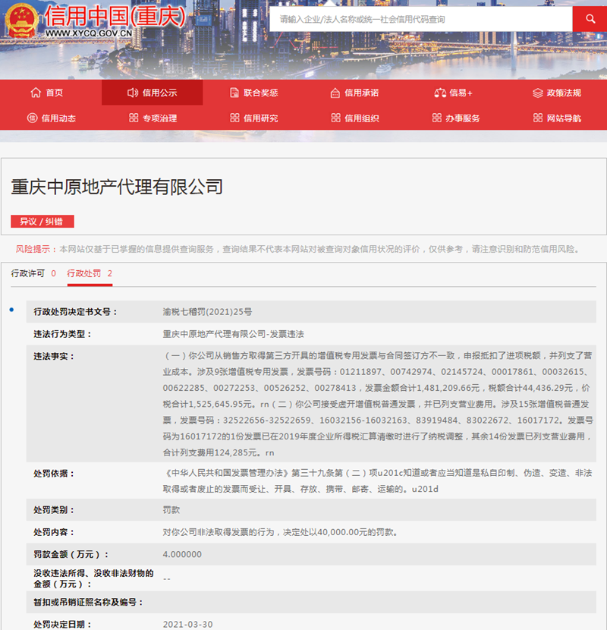This screenshot has width=607, height=630.
Task: Click the layers icon beside 政策法规
Action: coord(537,93)
